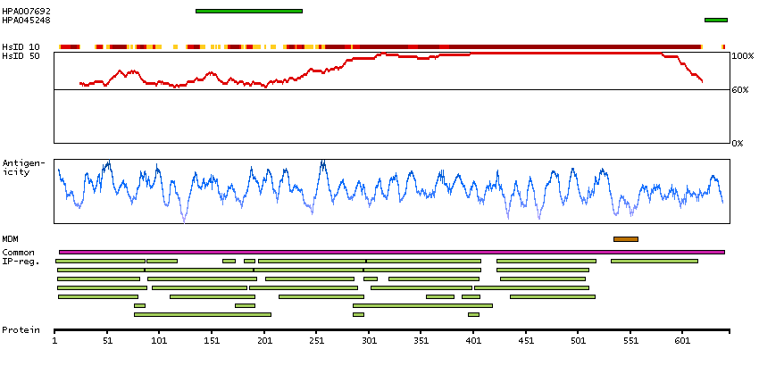The height and width of the screenshot is (366, 759).
Task: Click the HPA007692 antigen label
Action: [x=26, y=11]
